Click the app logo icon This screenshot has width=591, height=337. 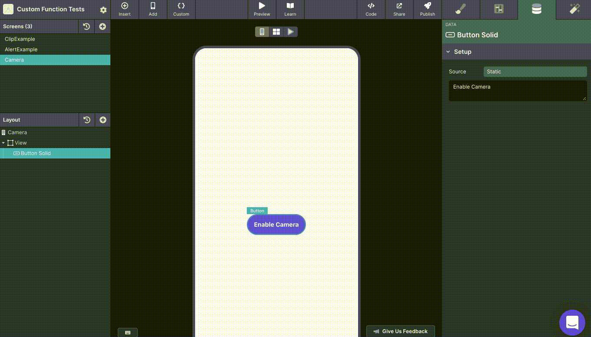click(8, 9)
